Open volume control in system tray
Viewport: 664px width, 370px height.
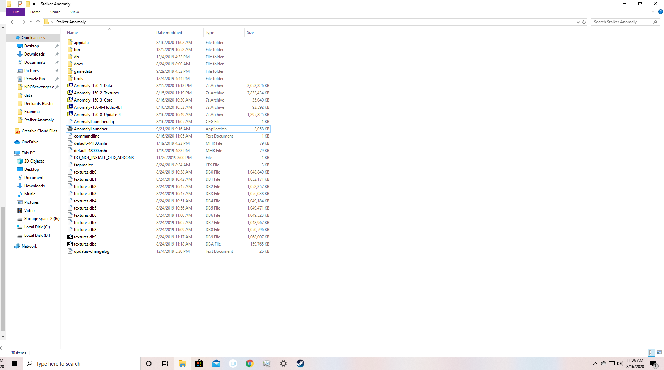[x=620, y=363]
